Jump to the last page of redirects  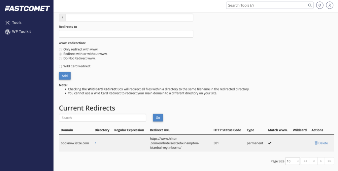[329, 161]
